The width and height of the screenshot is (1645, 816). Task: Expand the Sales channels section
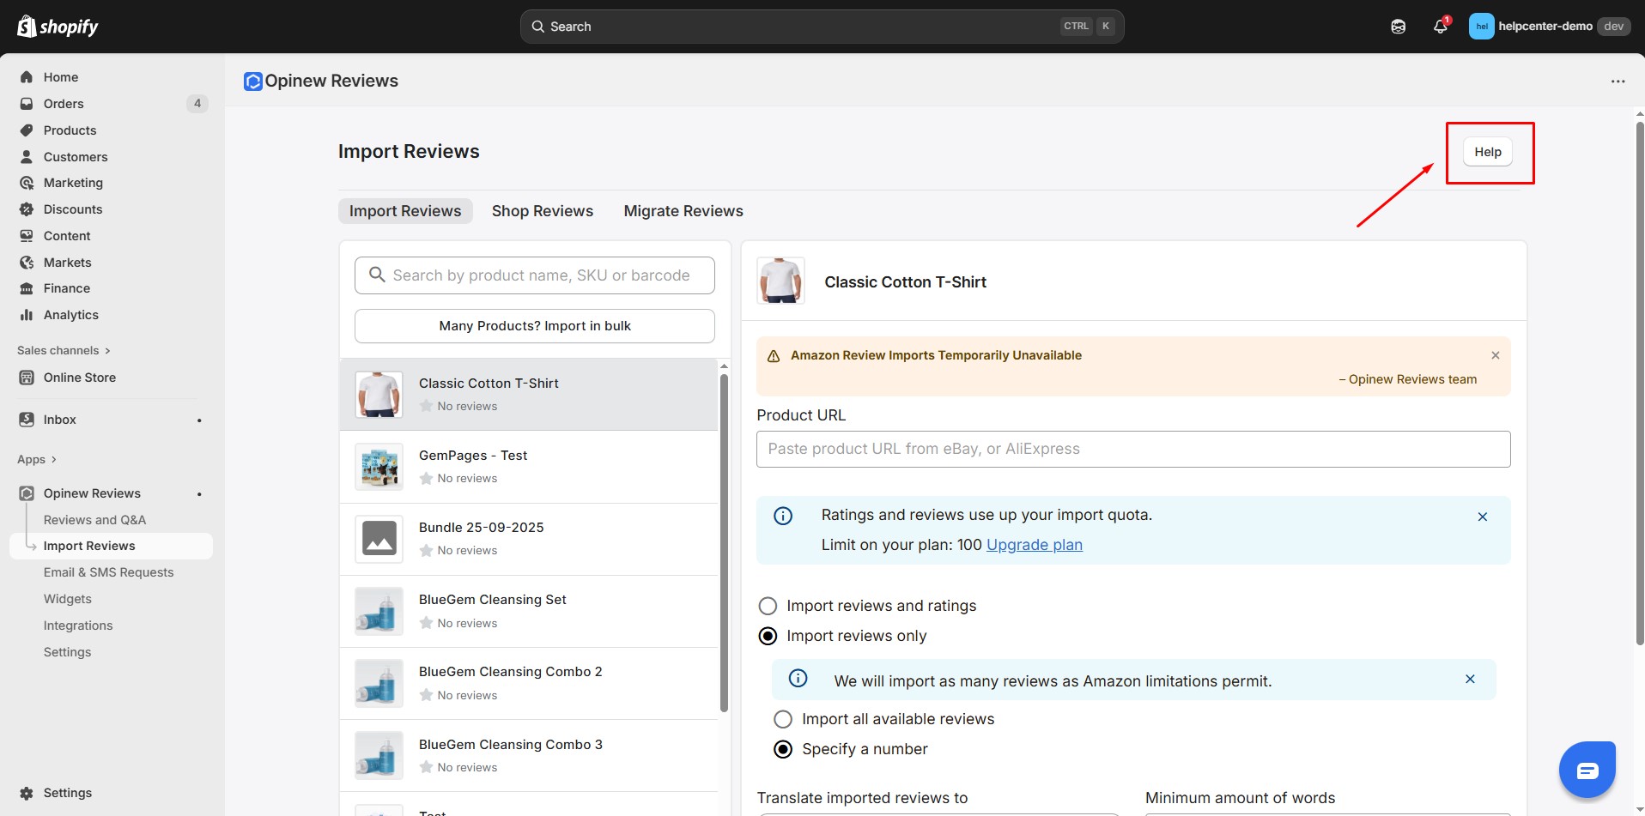(x=64, y=350)
